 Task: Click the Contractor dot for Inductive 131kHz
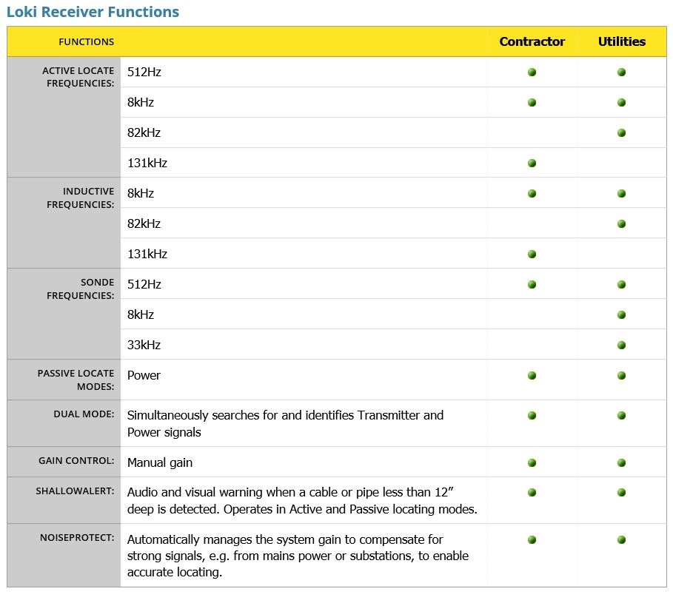pos(532,255)
